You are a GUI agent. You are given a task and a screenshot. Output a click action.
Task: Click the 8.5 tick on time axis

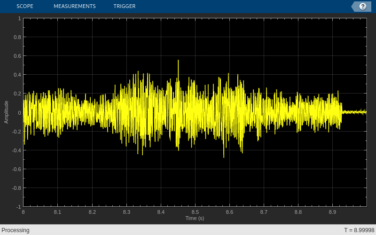tap(195, 212)
